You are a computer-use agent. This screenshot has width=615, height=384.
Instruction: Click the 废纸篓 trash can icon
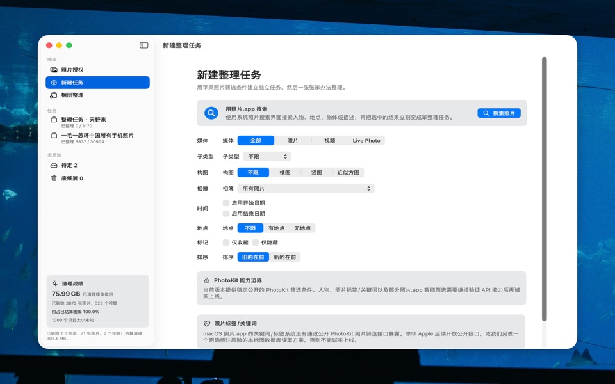(54, 178)
